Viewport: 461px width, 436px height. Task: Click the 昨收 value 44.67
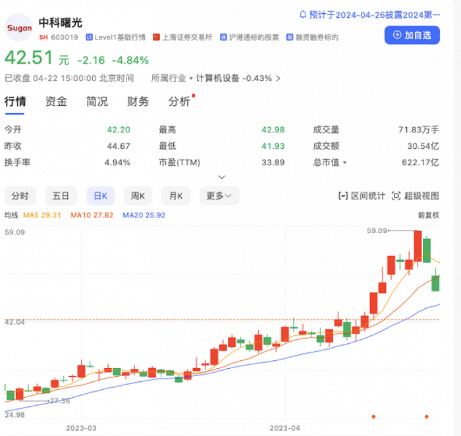(119, 146)
